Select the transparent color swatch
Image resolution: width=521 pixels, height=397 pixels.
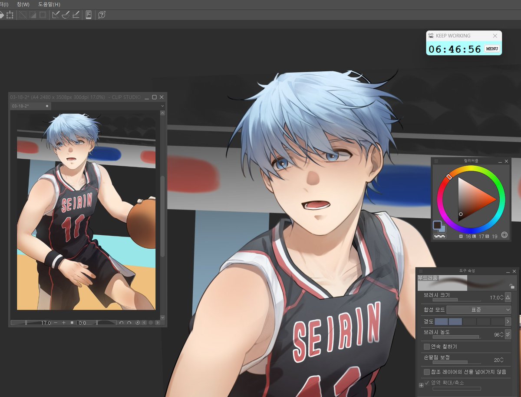tap(440, 237)
